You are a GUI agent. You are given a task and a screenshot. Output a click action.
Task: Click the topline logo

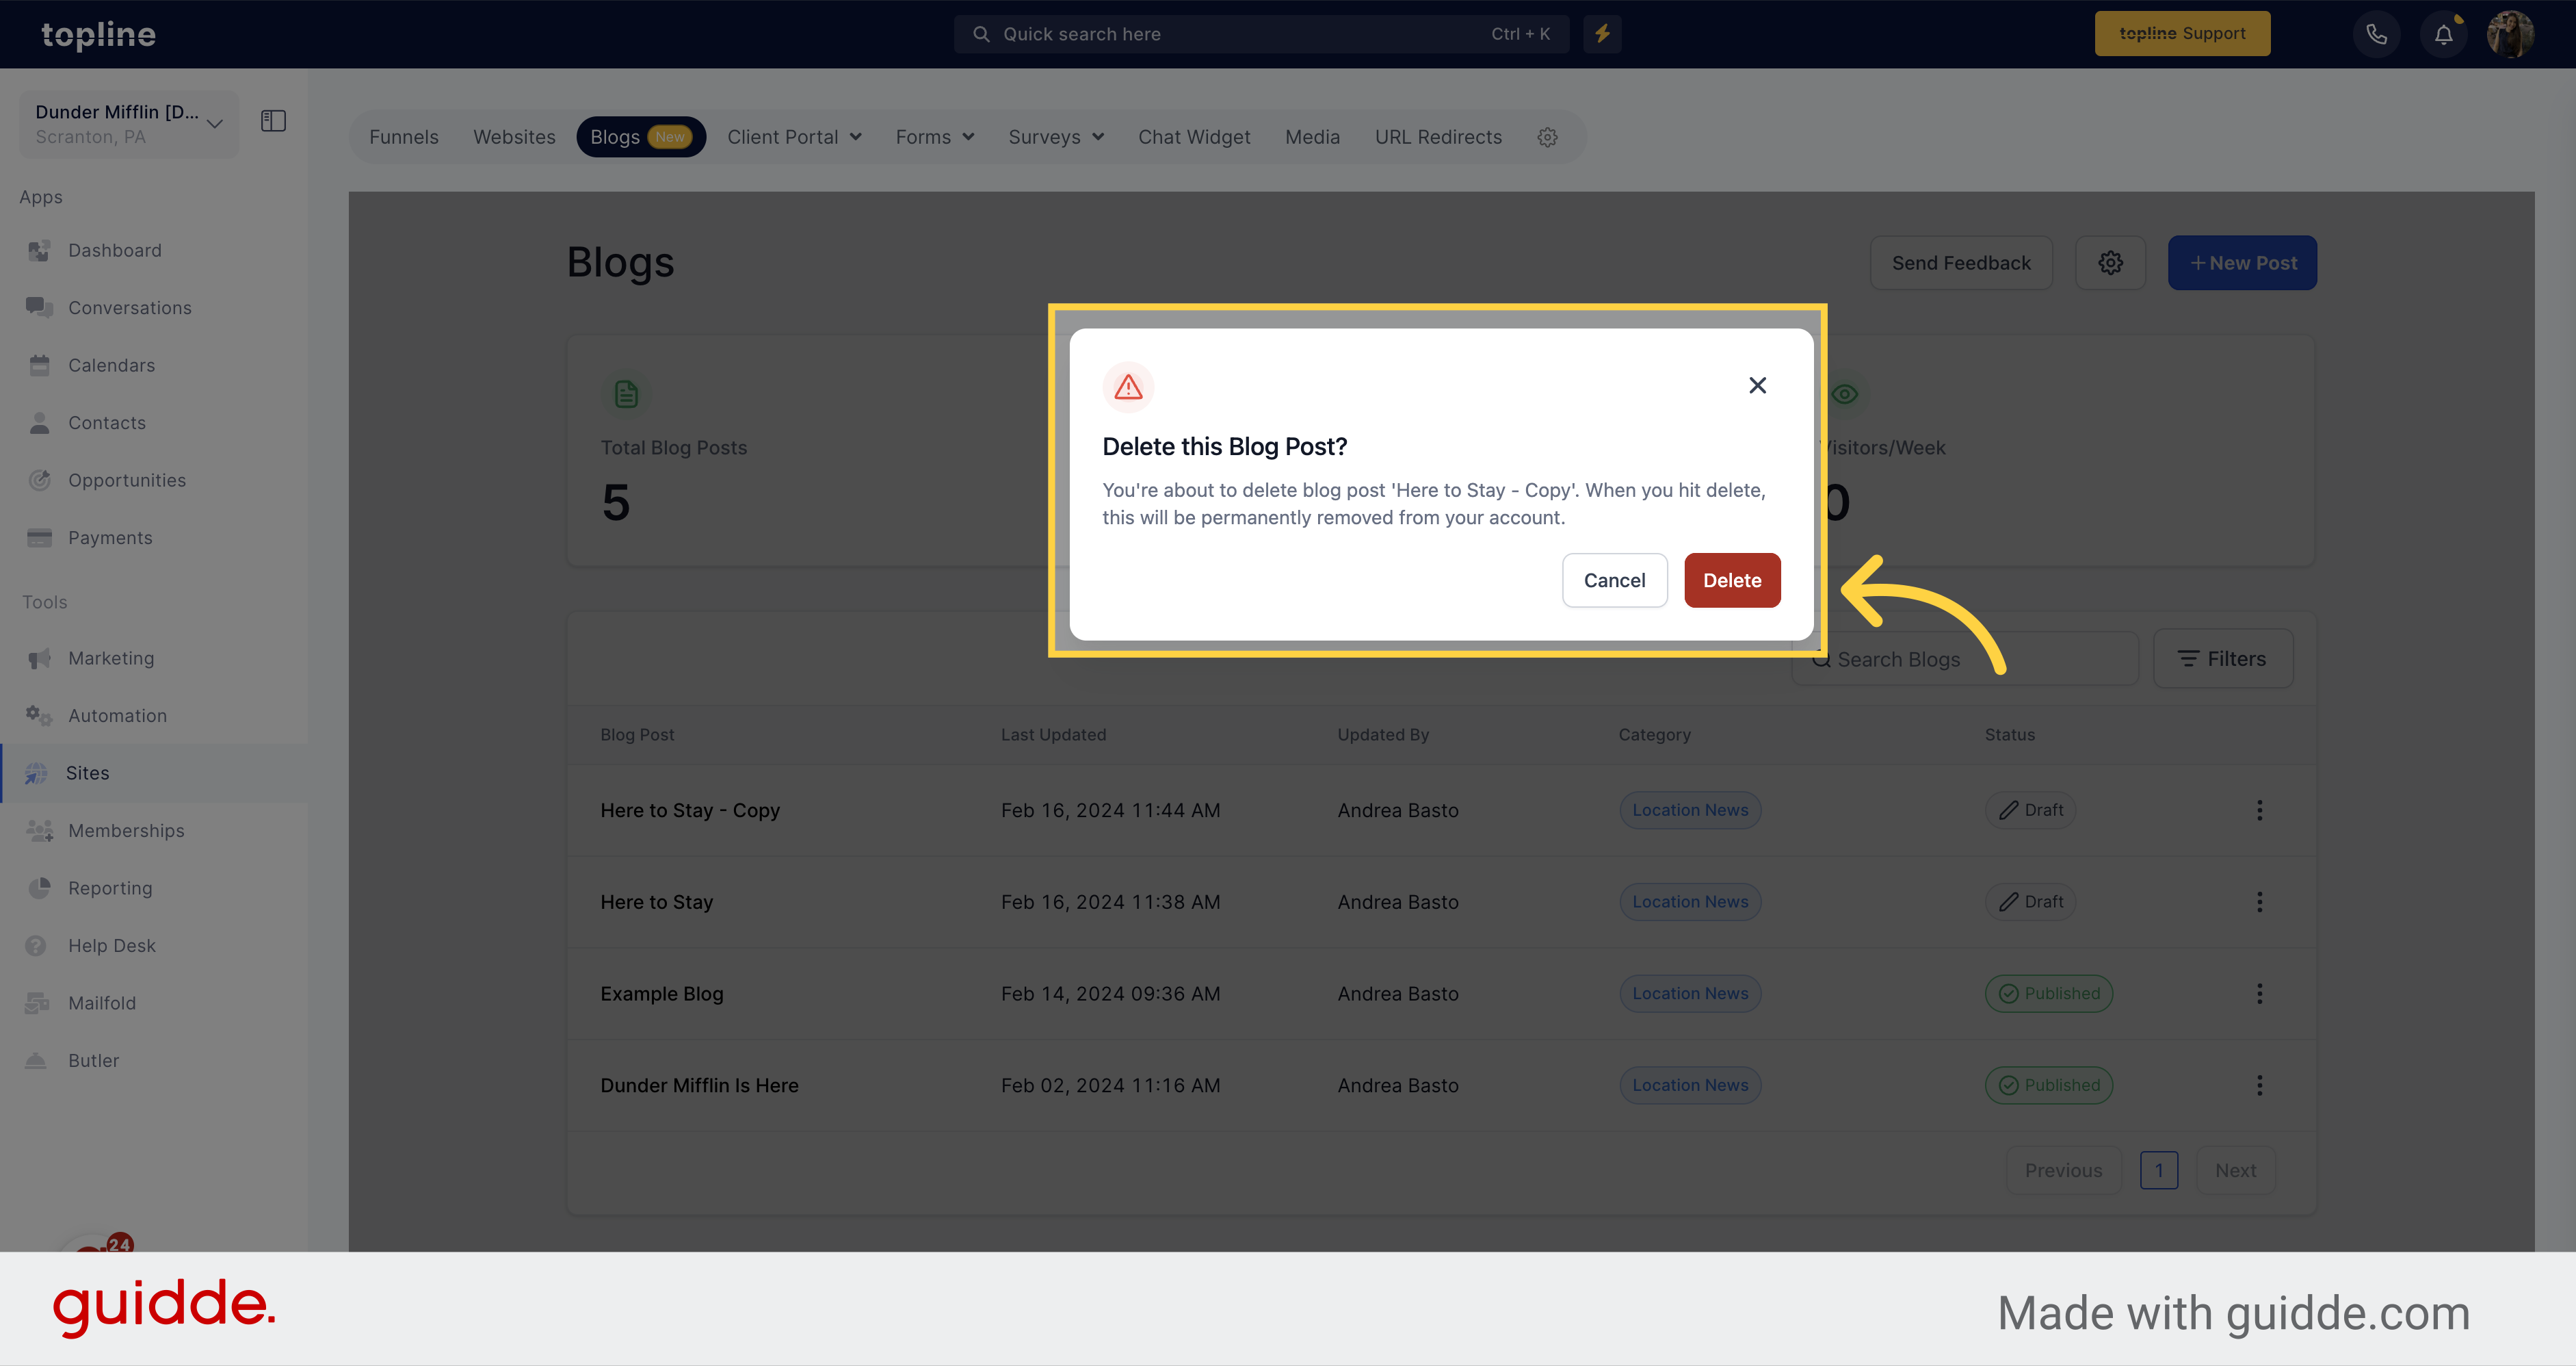click(98, 35)
